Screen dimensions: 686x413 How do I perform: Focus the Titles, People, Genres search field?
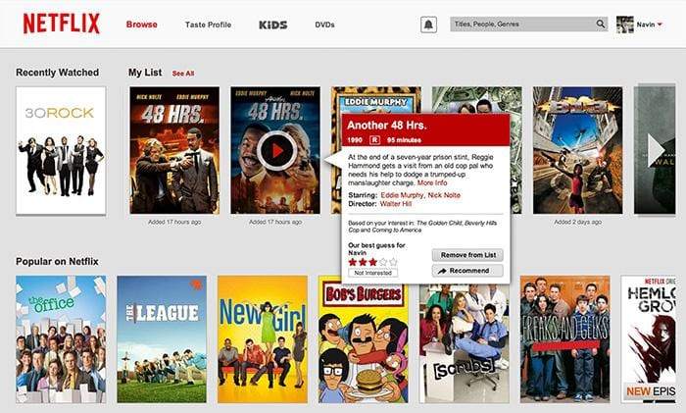click(x=523, y=25)
